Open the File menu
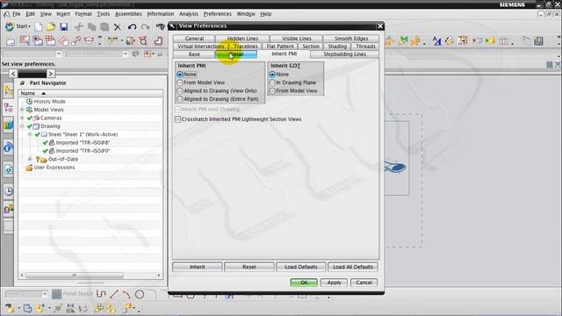The image size is (562, 316). point(17,14)
